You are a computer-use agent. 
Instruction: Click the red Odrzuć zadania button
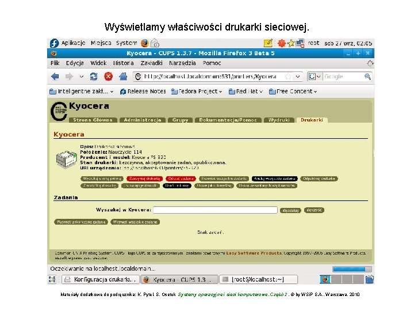(x=181, y=179)
